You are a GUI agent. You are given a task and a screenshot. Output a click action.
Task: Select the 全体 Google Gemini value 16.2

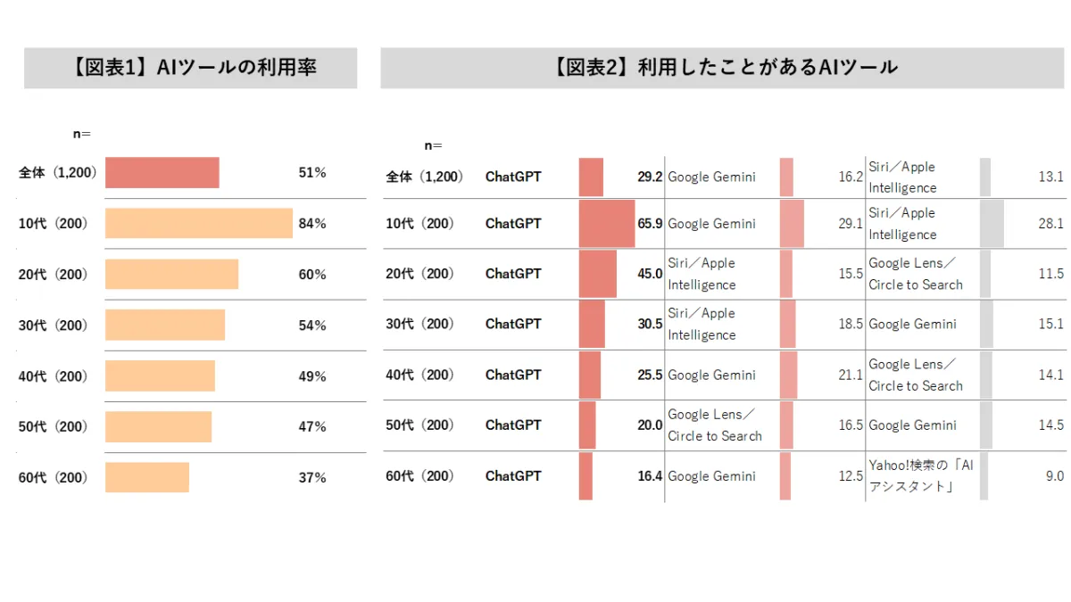(850, 177)
